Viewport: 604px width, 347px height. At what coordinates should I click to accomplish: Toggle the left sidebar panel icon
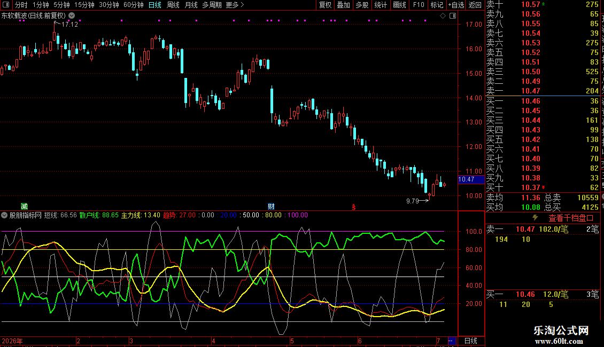pyautogui.click(x=6, y=5)
